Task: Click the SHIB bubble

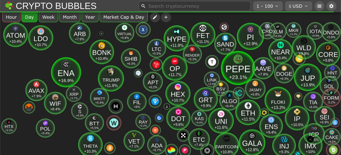Action: [x=131, y=58]
